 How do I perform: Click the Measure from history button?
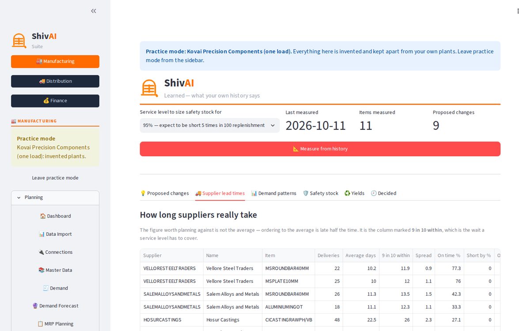coord(320,149)
